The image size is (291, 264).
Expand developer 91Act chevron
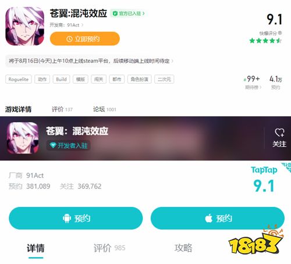coord(82,25)
